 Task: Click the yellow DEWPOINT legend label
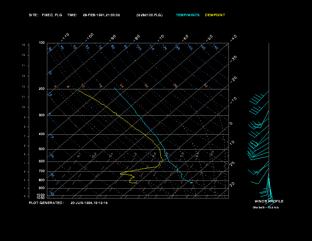pyautogui.click(x=215, y=15)
